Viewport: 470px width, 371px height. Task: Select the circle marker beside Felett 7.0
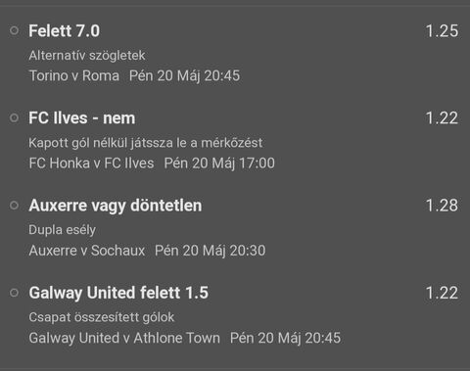coord(14,30)
